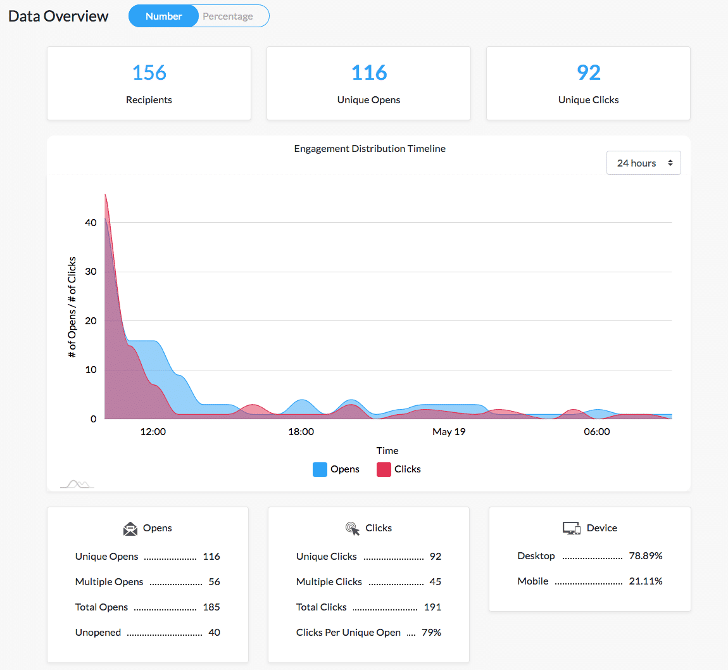Screen dimensions: 728x670
Task: Click the y-axis value 10
Action: [91, 370]
